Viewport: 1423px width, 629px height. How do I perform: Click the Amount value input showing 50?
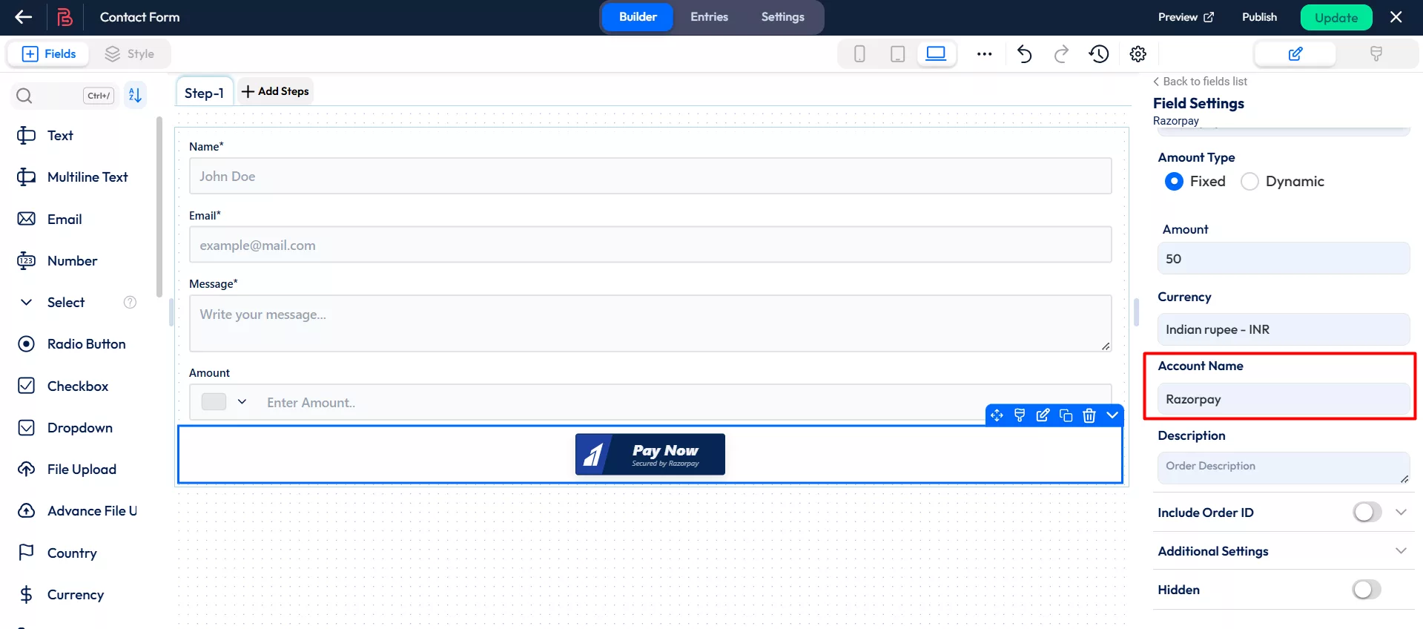click(x=1284, y=259)
